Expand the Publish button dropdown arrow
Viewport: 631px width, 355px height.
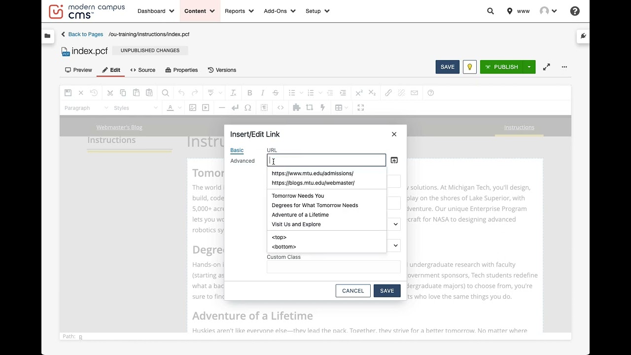(x=529, y=67)
